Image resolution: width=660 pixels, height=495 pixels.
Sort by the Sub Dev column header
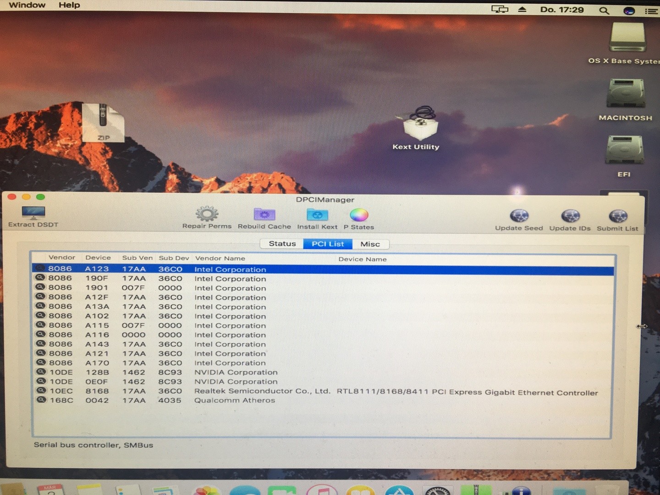174,258
